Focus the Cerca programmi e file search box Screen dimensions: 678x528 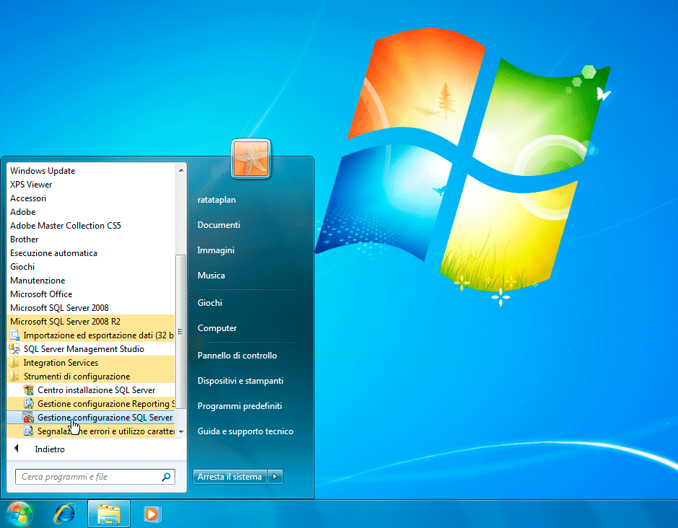[x=95, y=477]
